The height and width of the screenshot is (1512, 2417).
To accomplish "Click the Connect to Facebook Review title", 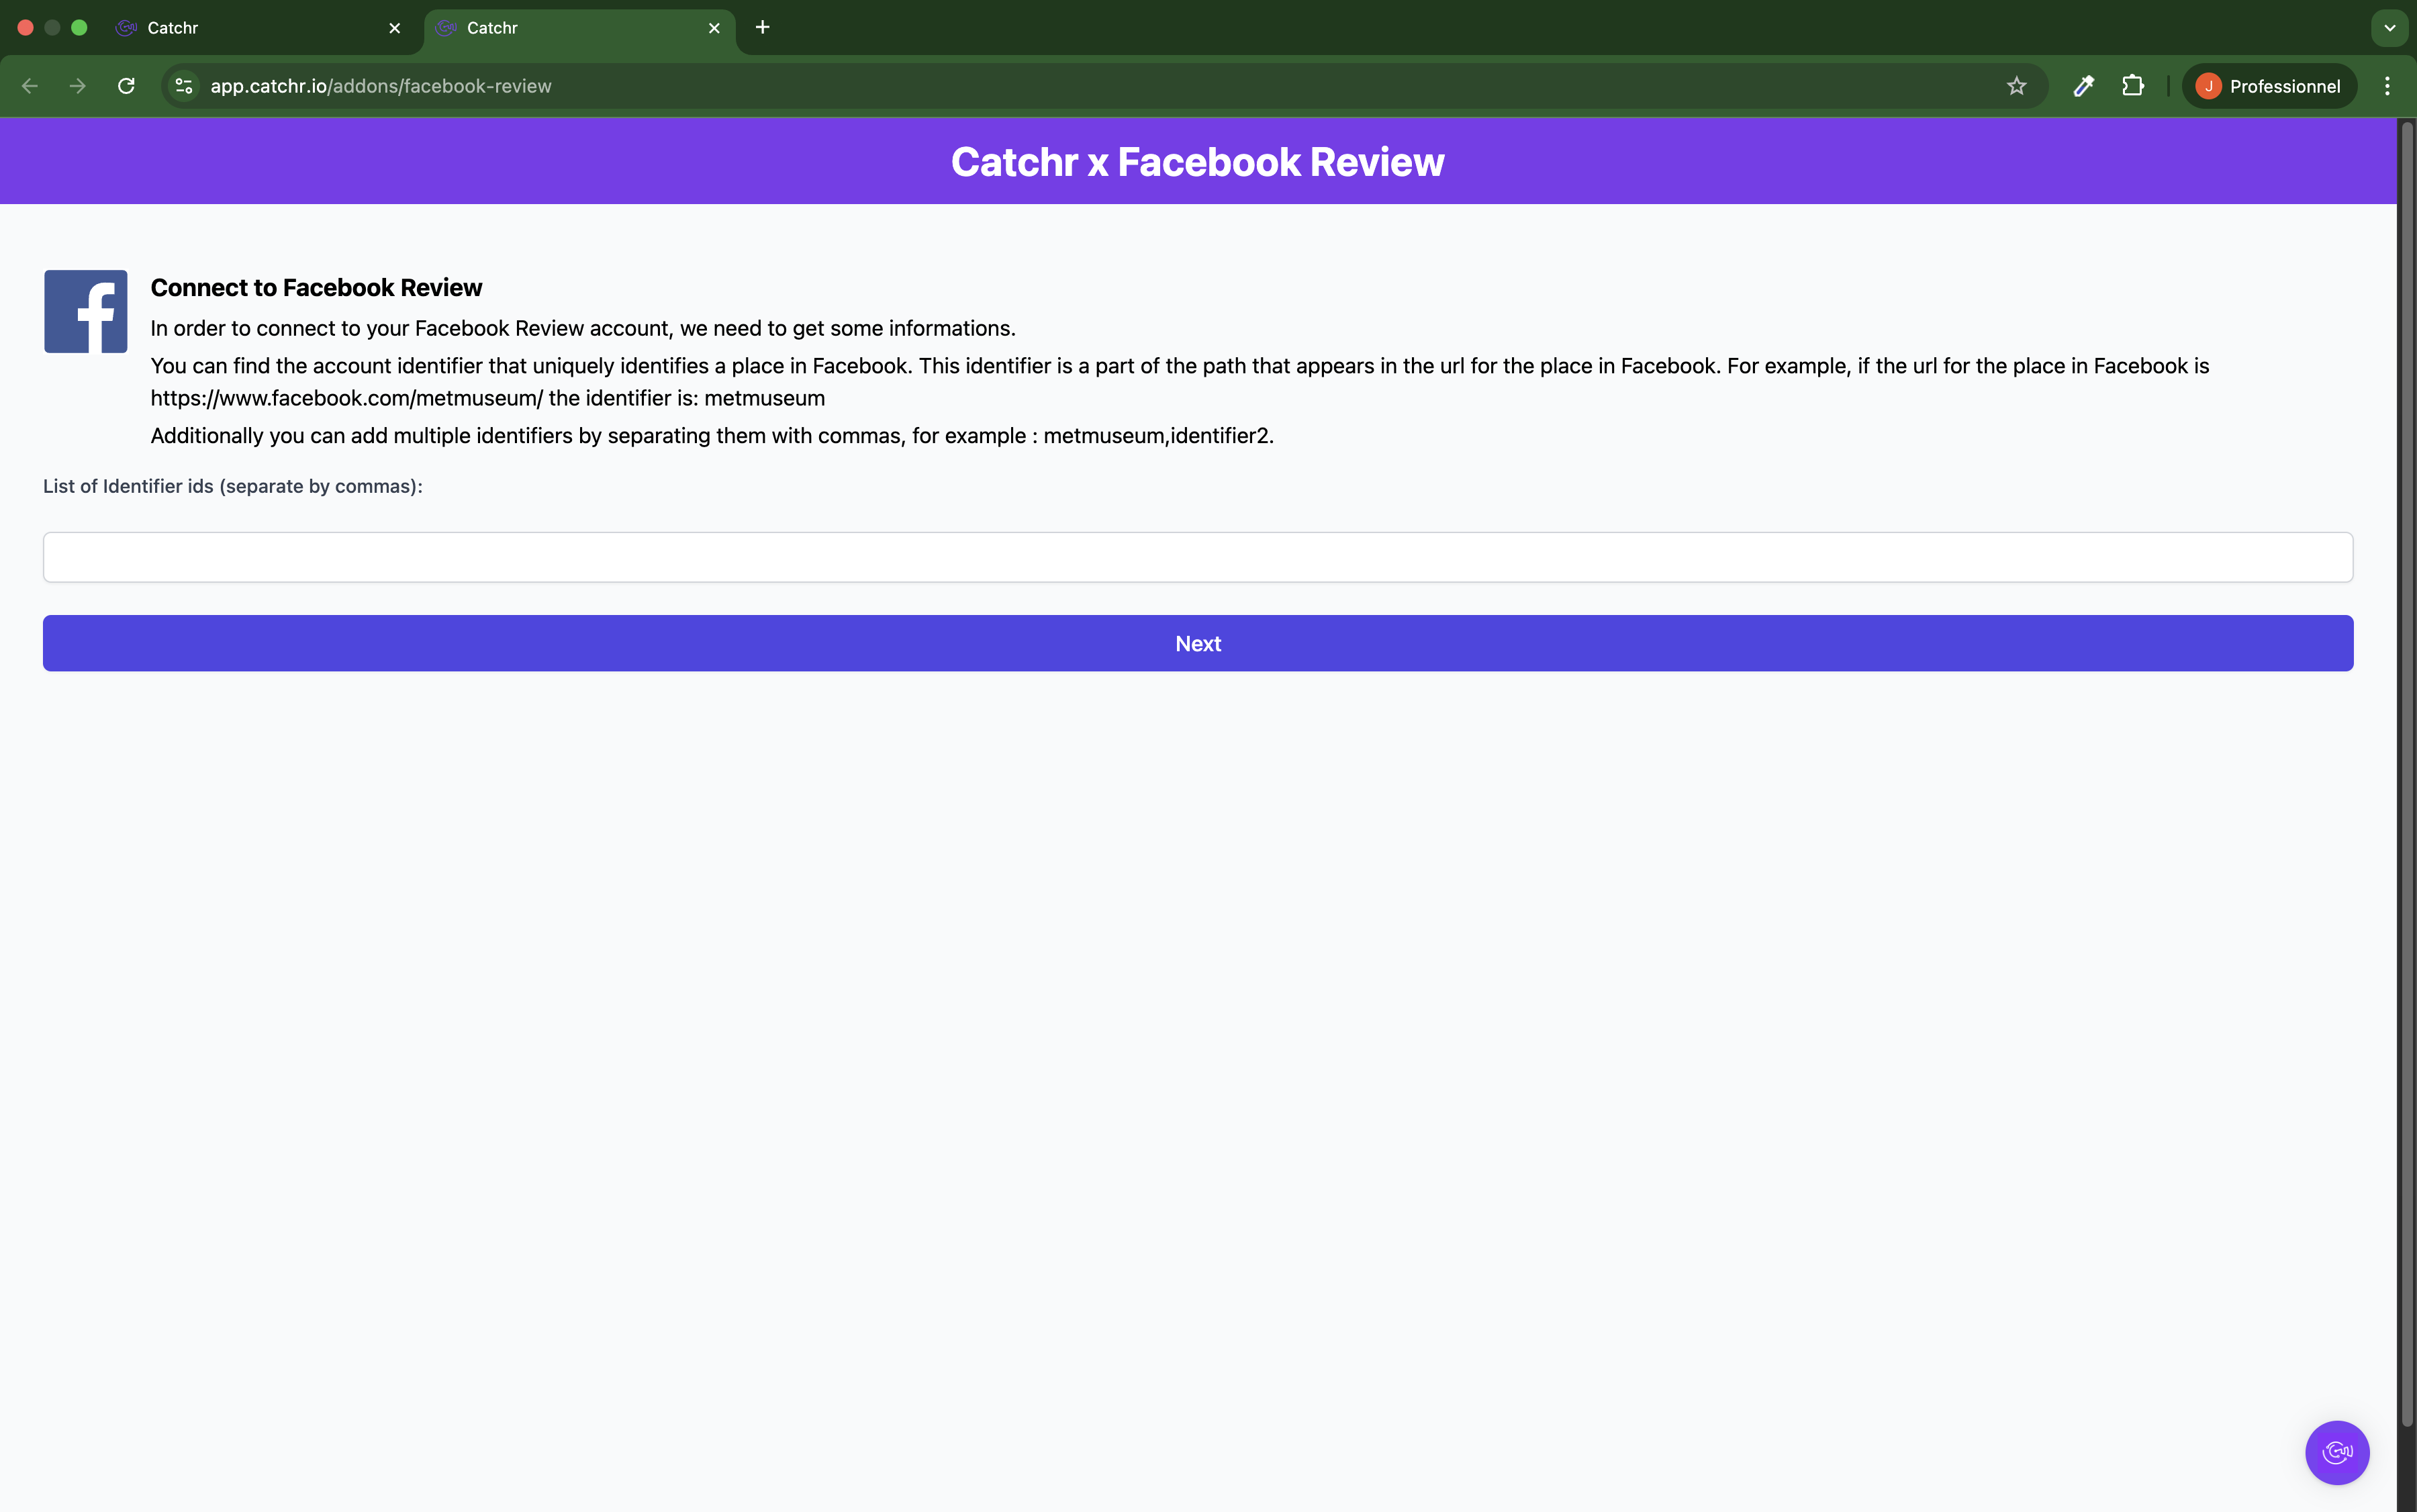I will 316,288.
